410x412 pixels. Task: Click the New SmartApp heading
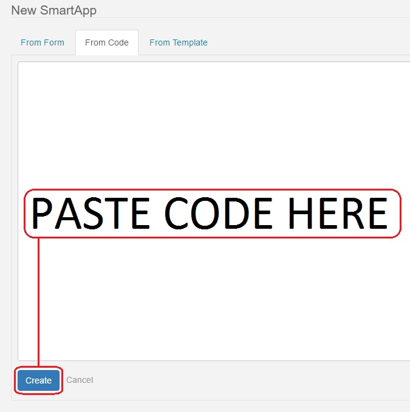(x=54, y=10)
